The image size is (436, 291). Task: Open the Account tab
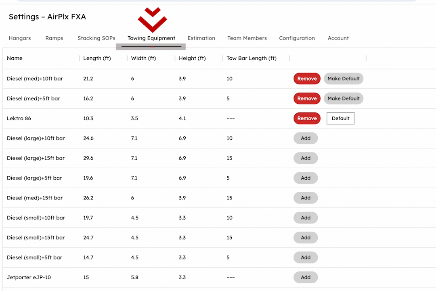pos(338,38)
